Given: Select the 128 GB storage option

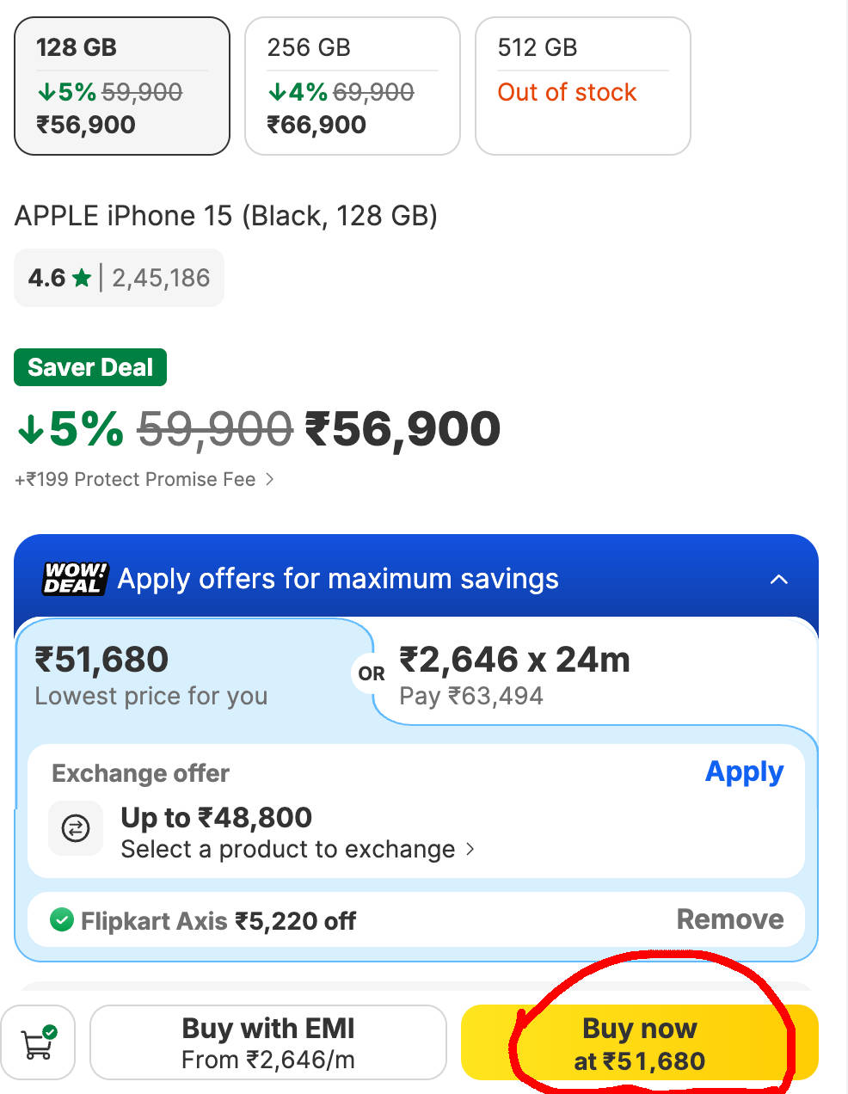Looking at the screenshot, I should tap(122, 86).
